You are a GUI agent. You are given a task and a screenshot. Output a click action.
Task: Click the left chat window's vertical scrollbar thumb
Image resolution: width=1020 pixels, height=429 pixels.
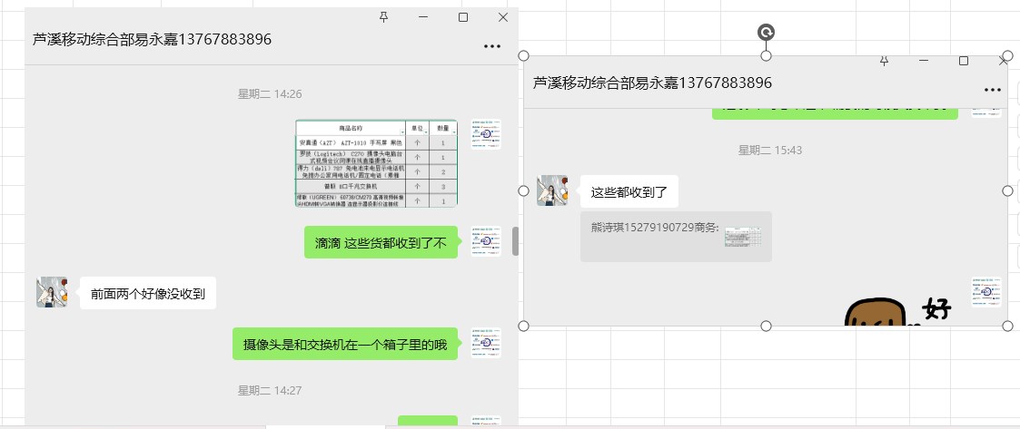(x=515, y=241)
